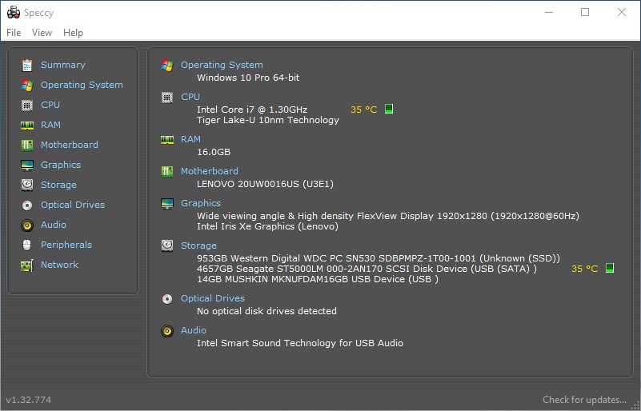Click the RAM icon in main panel
The height and width of the screenshot is (411, 641).
point(167,140)
